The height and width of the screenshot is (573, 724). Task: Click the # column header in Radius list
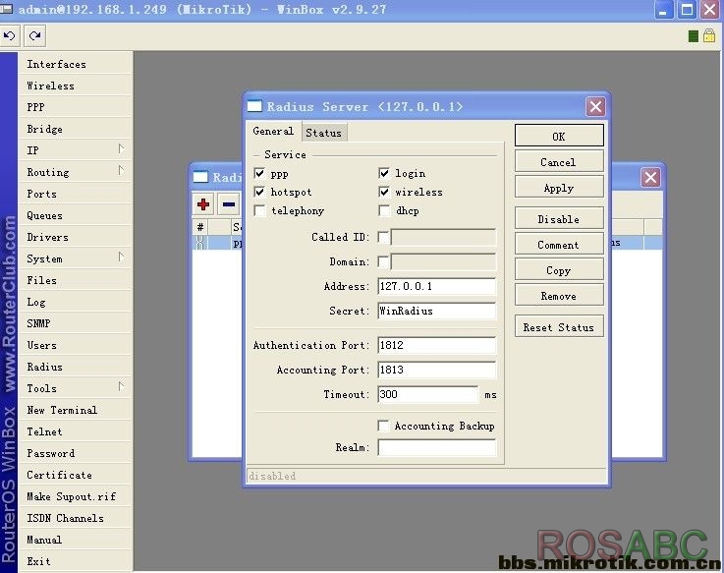(x=200, y=227)
